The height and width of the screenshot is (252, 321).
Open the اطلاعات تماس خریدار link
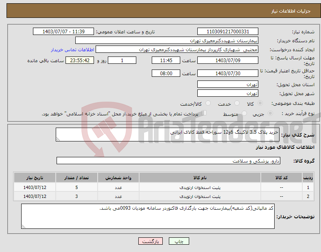pos(72,50)
